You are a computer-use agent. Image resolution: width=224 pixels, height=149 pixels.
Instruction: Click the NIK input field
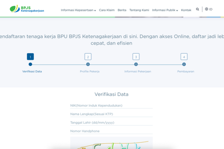(x=111, y=106)
